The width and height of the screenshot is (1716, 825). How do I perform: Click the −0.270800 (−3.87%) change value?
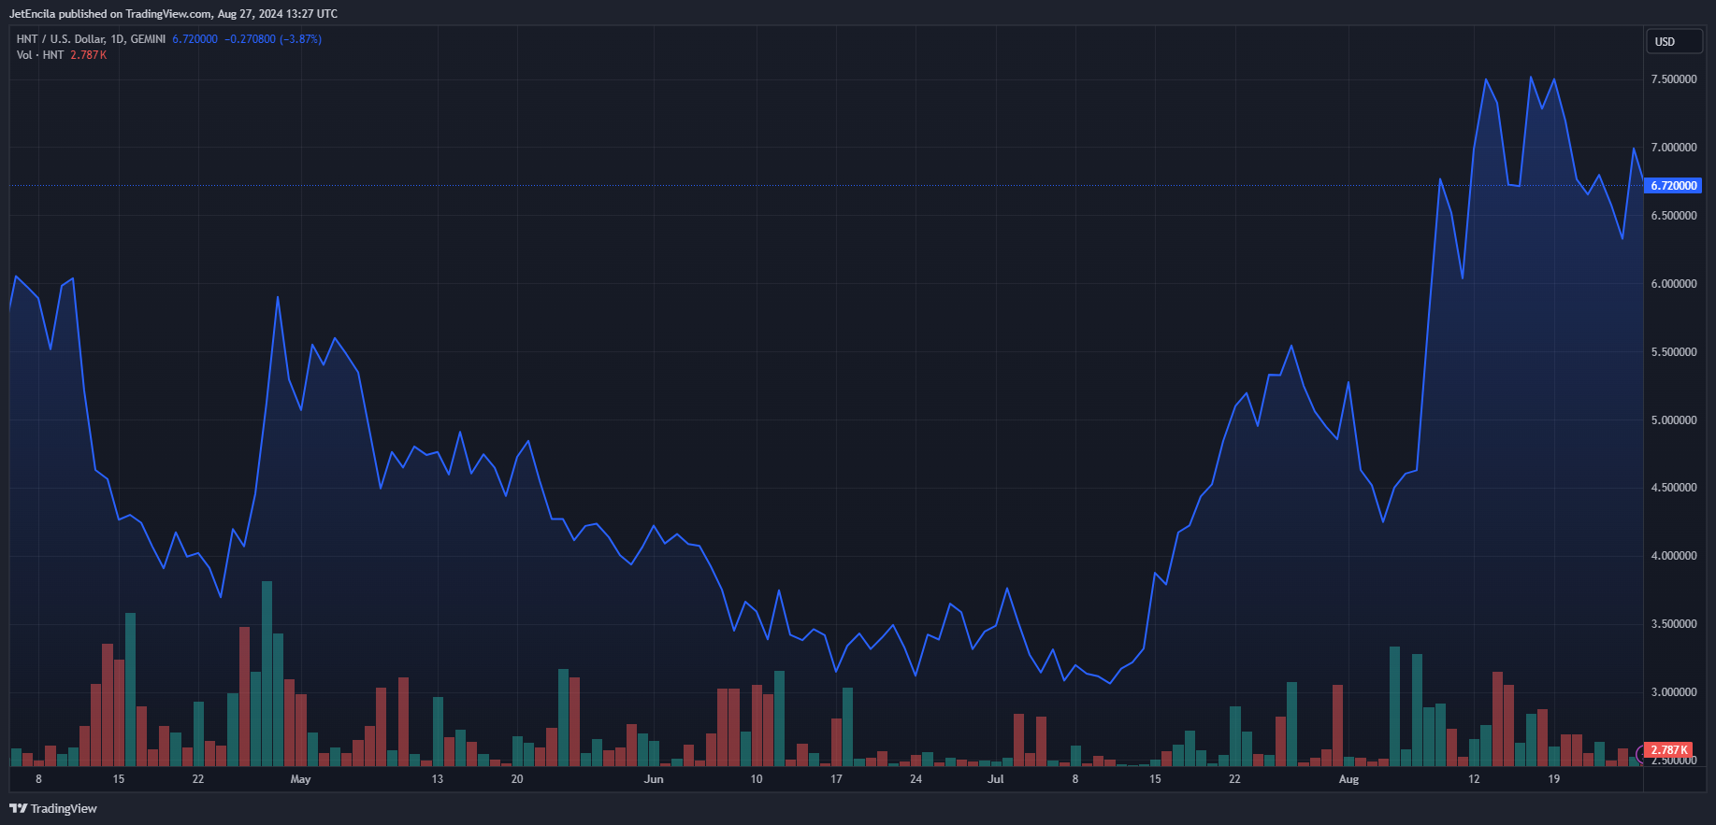click(273, 39)
